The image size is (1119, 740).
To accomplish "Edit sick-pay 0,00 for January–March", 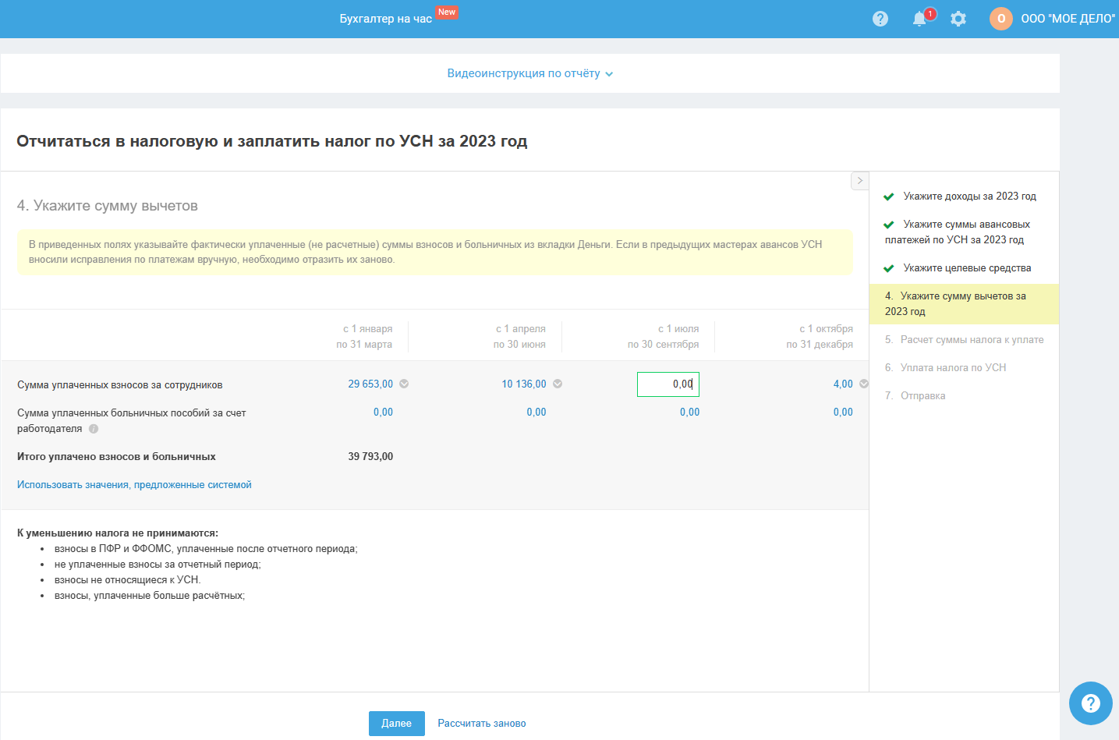I will point(383,412).
